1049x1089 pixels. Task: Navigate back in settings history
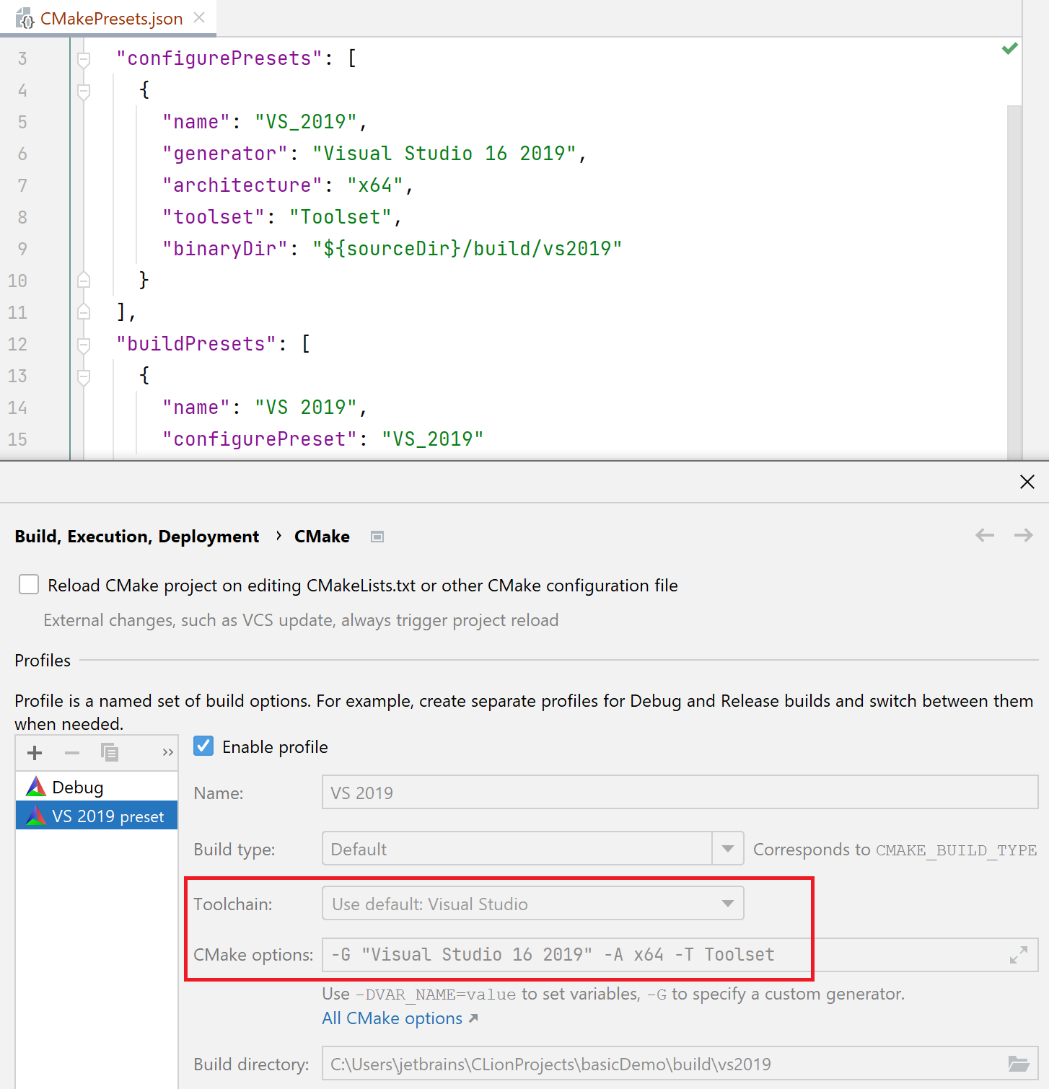tap(984, 535)
